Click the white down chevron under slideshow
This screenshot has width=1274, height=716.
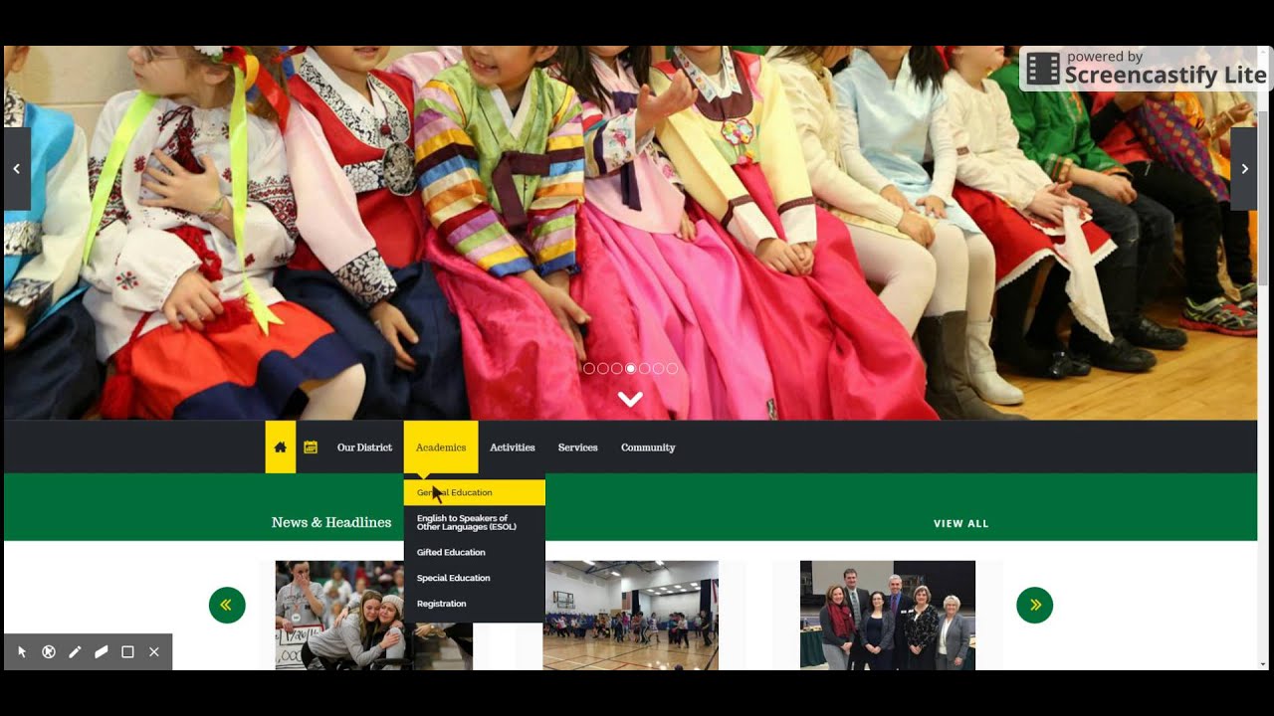[x=630, y=399]
